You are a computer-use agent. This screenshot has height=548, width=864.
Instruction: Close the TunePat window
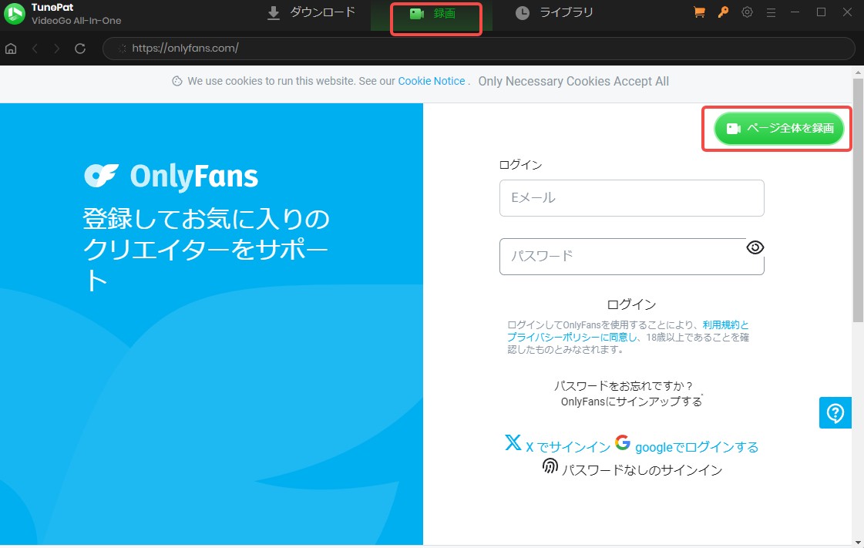point(848,12)
